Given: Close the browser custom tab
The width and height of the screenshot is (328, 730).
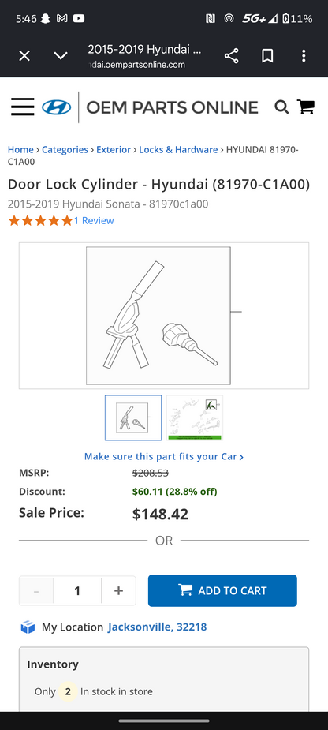Looking at the screenshot, I should [24, 56].
